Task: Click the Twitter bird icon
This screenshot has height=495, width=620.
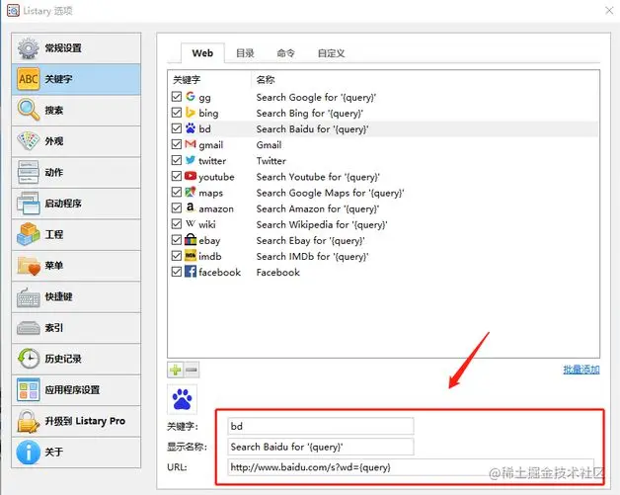Action: [x=191, y=160]
